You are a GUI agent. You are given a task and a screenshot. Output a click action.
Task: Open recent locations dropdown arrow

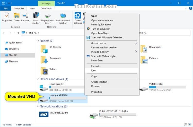point(14,33)
